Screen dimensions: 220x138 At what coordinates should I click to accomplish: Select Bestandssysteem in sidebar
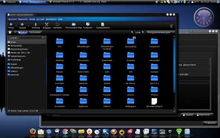coord(27,49)
